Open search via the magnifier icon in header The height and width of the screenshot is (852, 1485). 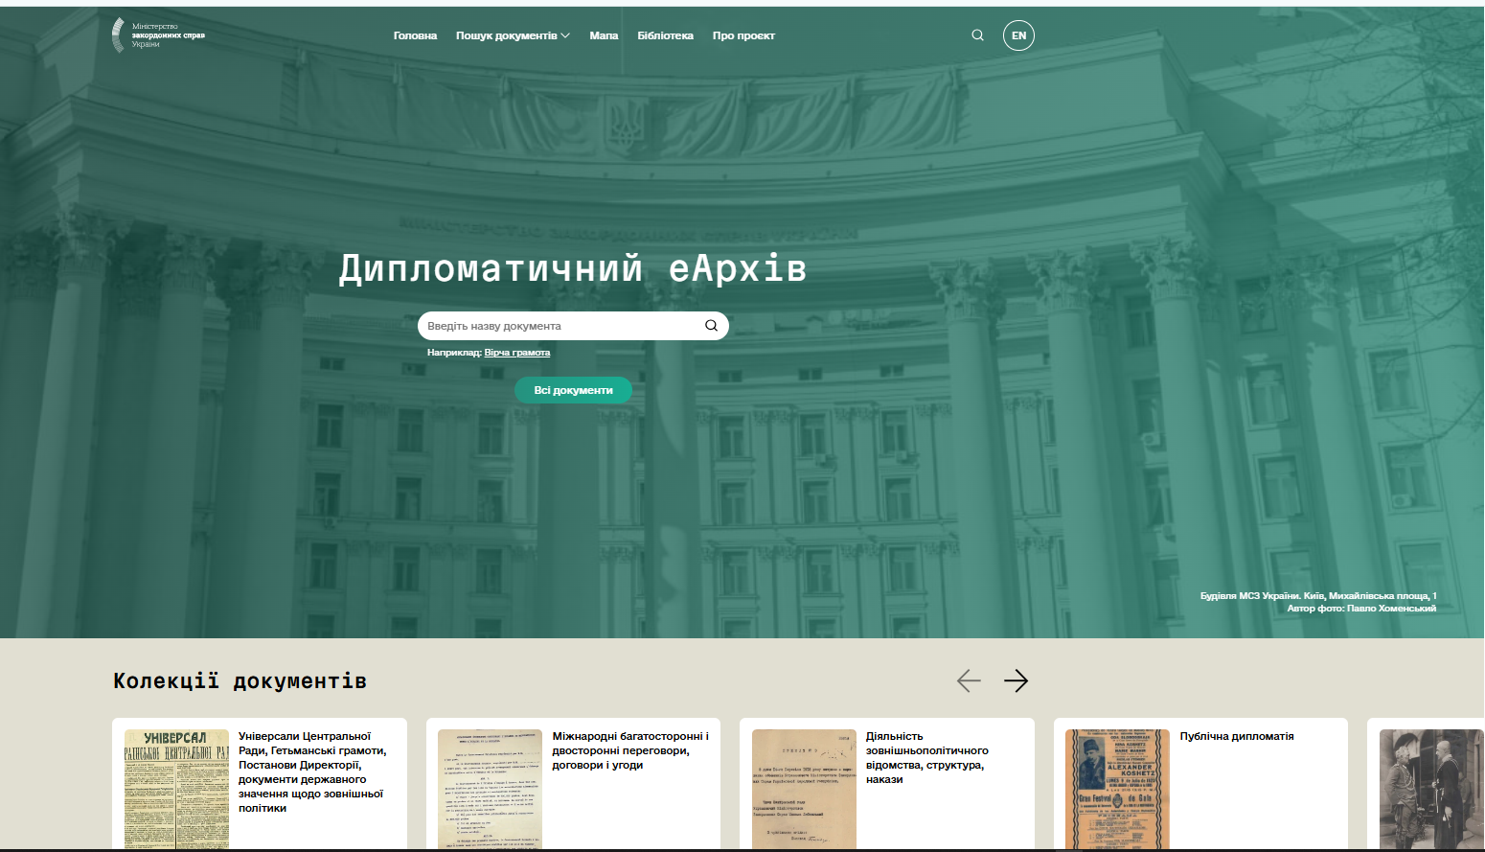[976, 35]
